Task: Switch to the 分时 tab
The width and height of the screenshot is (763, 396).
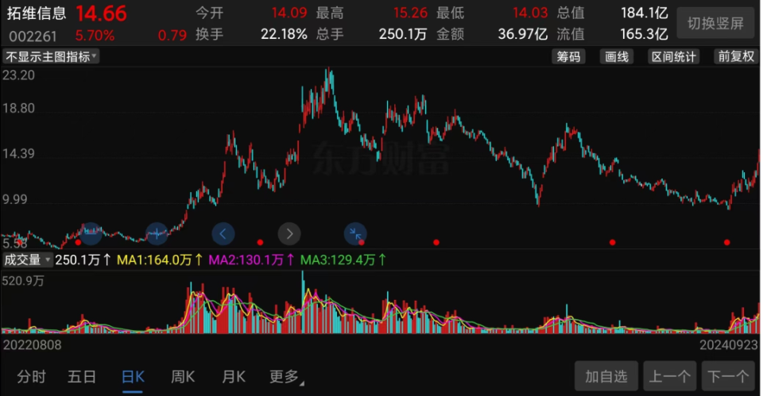Action: point(31,377)
